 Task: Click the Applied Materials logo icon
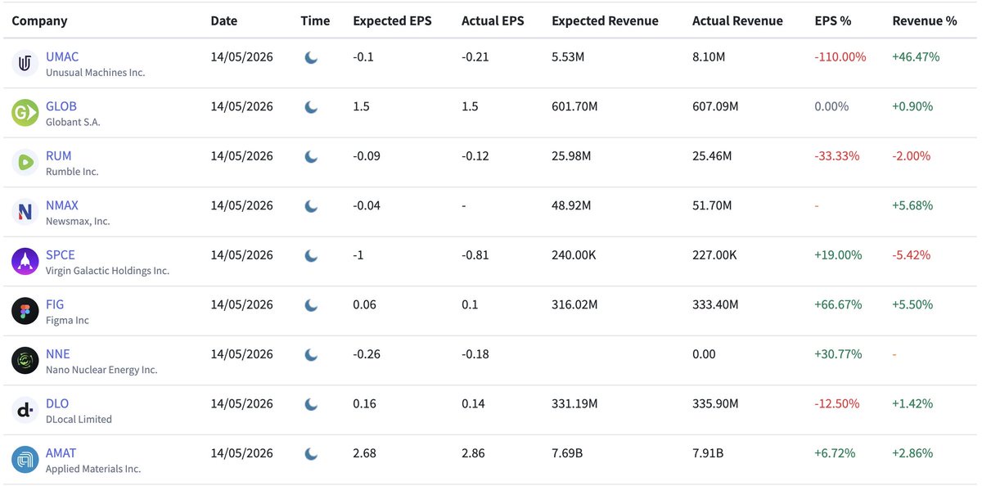pos(25,460)
